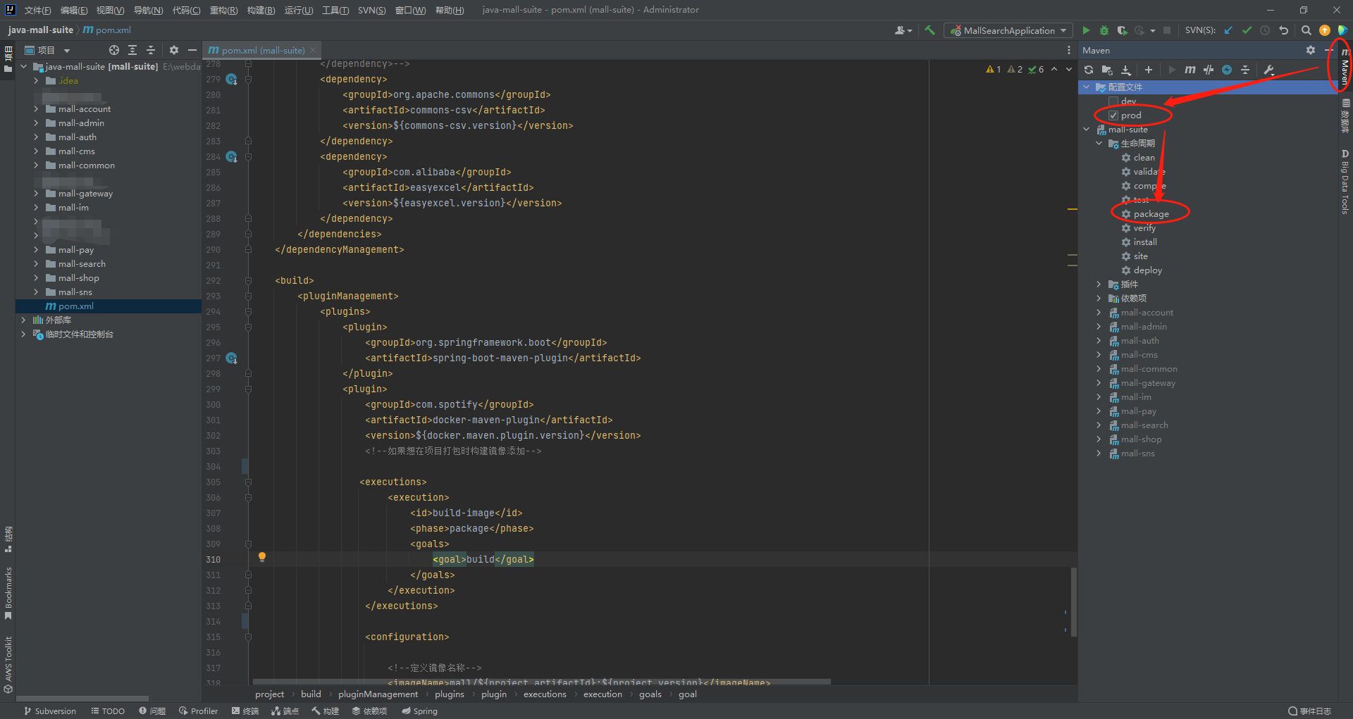Click the hammer Build Project icon
This screenshot has height=719, width=1353.
[x=930, y=30]
